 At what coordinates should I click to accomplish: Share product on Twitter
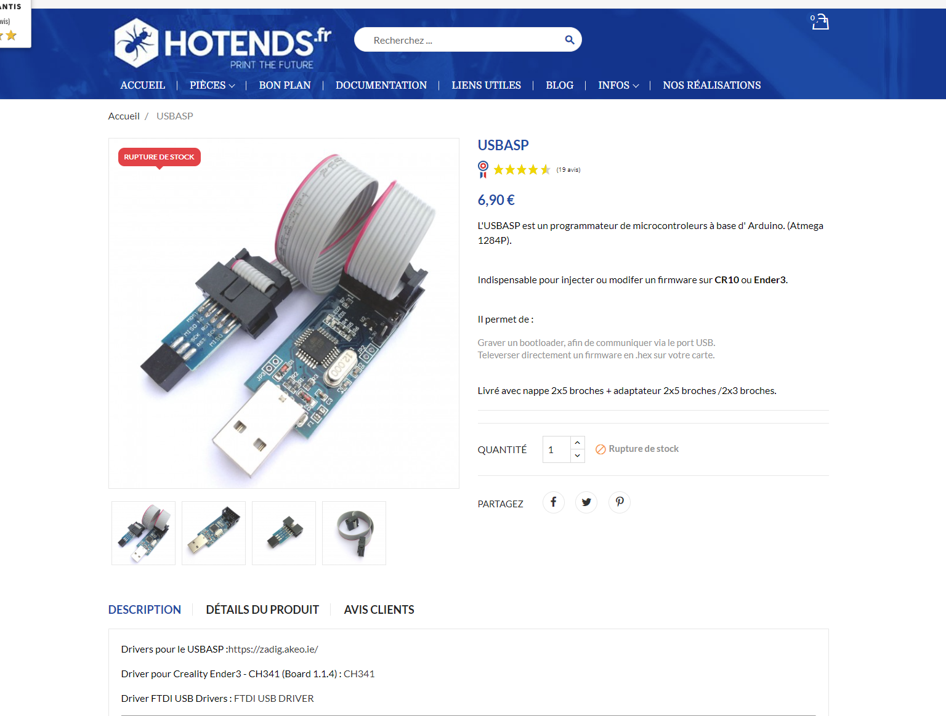tap(586, 502)
